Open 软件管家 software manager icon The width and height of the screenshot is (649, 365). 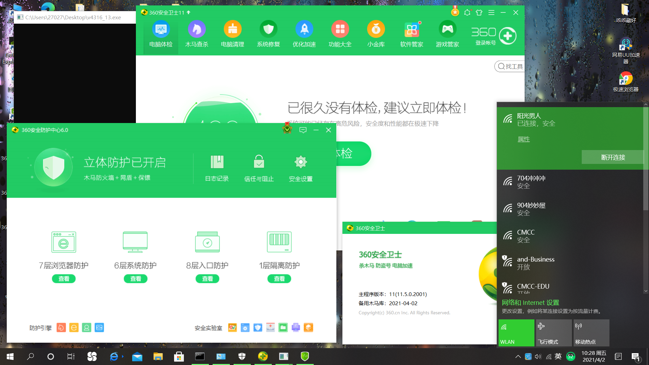pos(412,29)
